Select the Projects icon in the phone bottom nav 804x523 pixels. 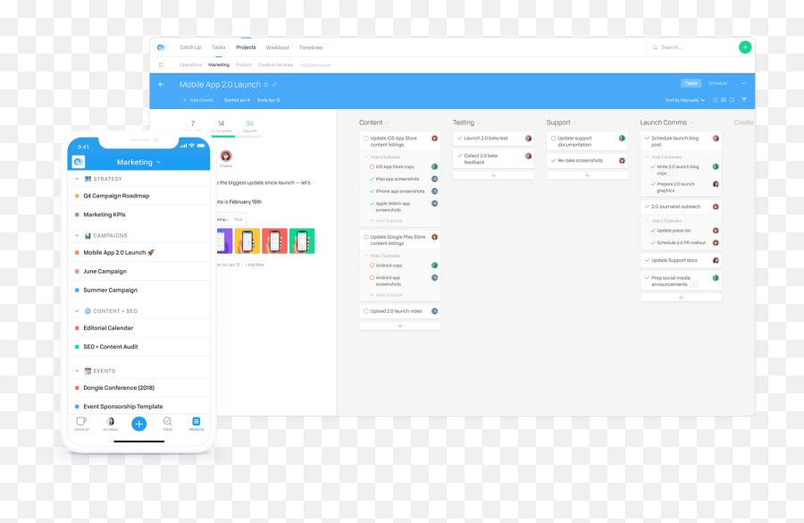[195, 422]
